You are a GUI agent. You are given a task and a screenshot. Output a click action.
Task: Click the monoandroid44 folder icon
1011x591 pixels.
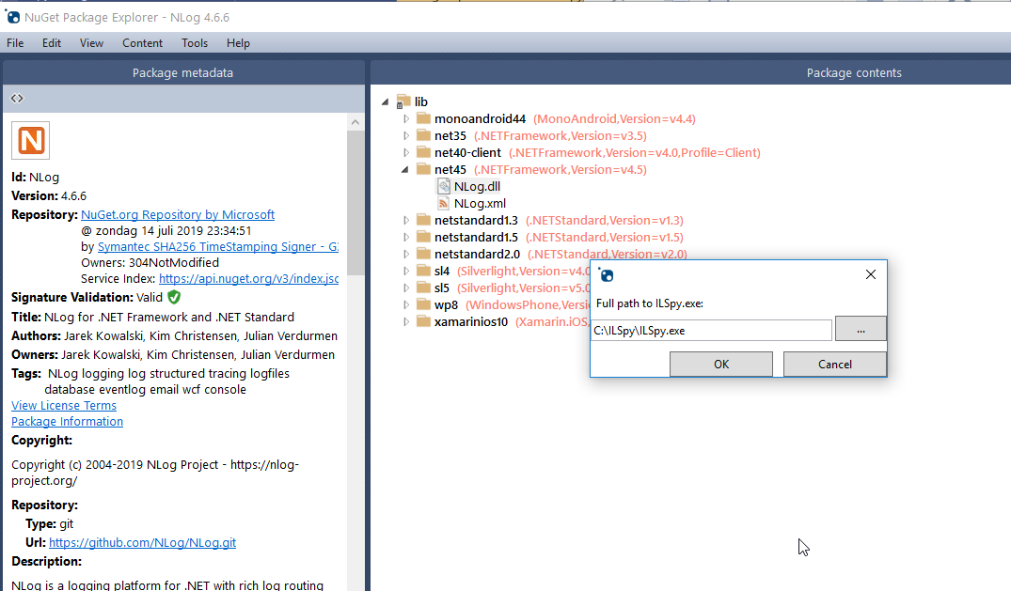(423, 118)
